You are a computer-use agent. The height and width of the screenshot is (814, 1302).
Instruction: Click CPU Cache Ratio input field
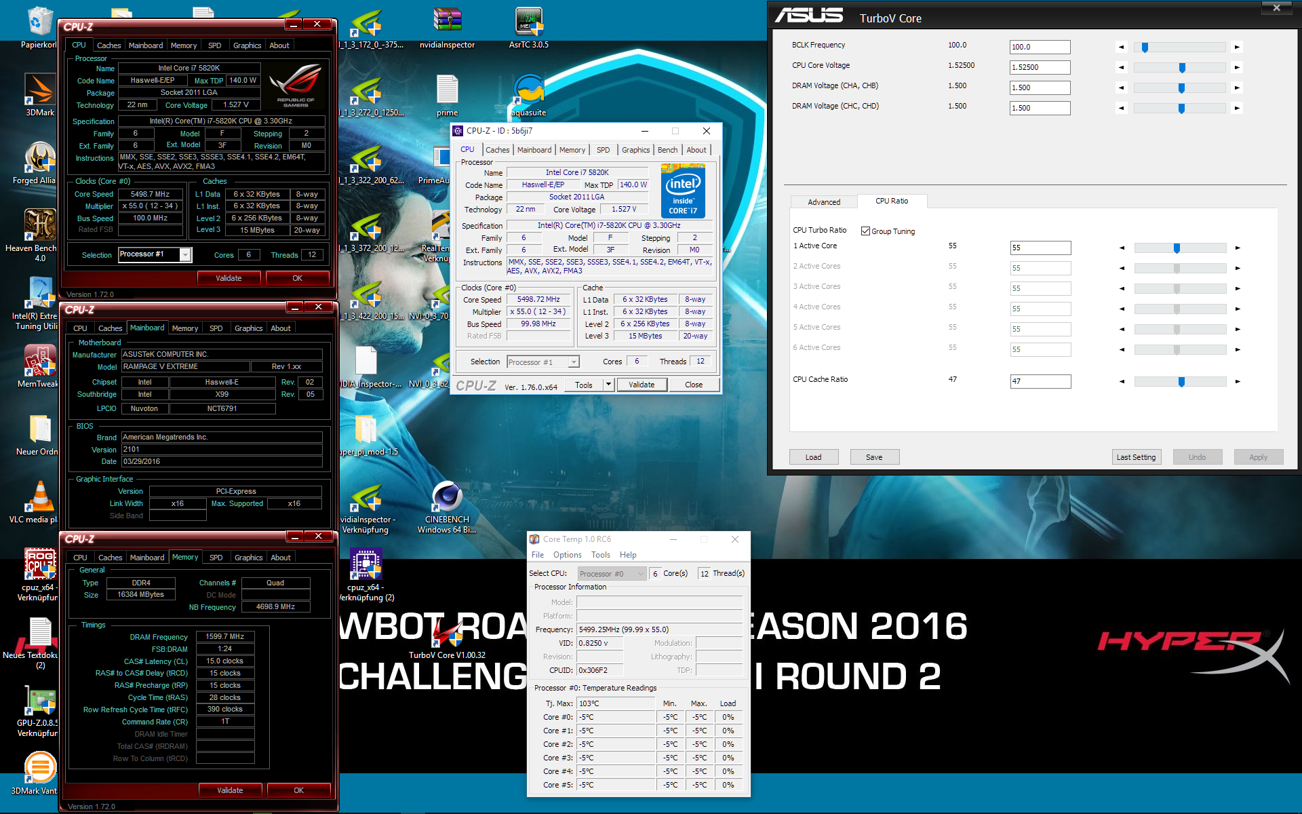pyautogui.click(x=1041, y=381)
